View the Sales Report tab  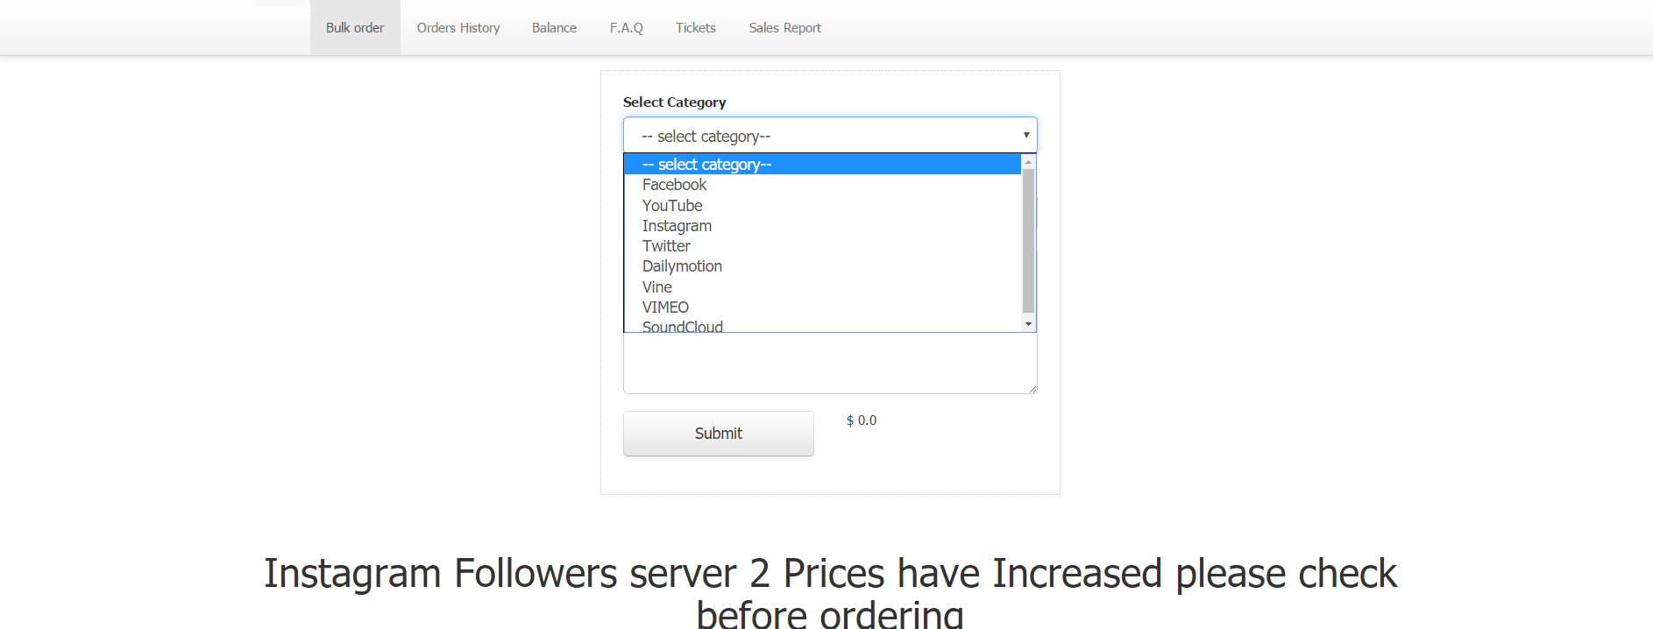point(784,28)
